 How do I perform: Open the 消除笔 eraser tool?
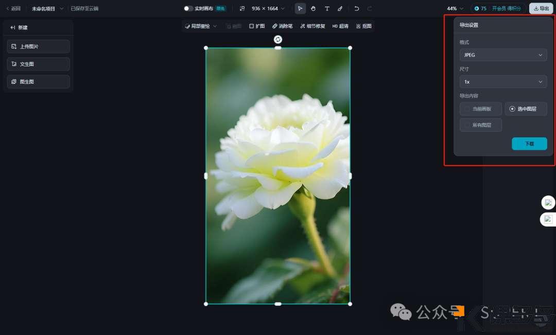pyautogui.click(x=282, y=26)
